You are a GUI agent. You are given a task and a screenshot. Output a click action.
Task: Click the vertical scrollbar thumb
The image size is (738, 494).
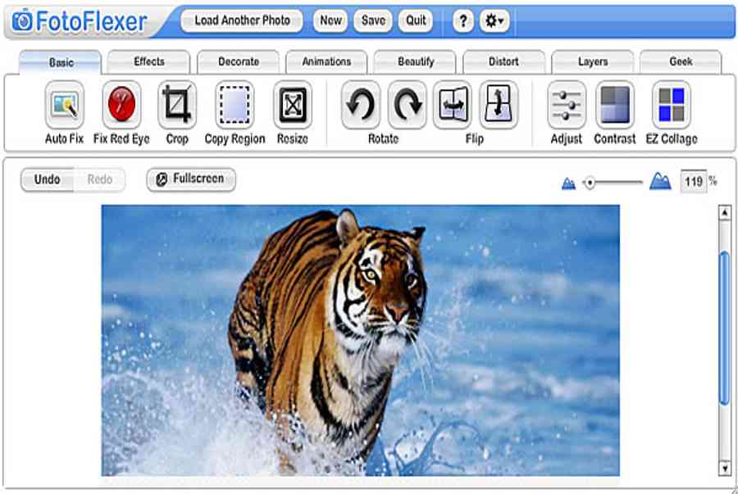[x=725, y=328]
